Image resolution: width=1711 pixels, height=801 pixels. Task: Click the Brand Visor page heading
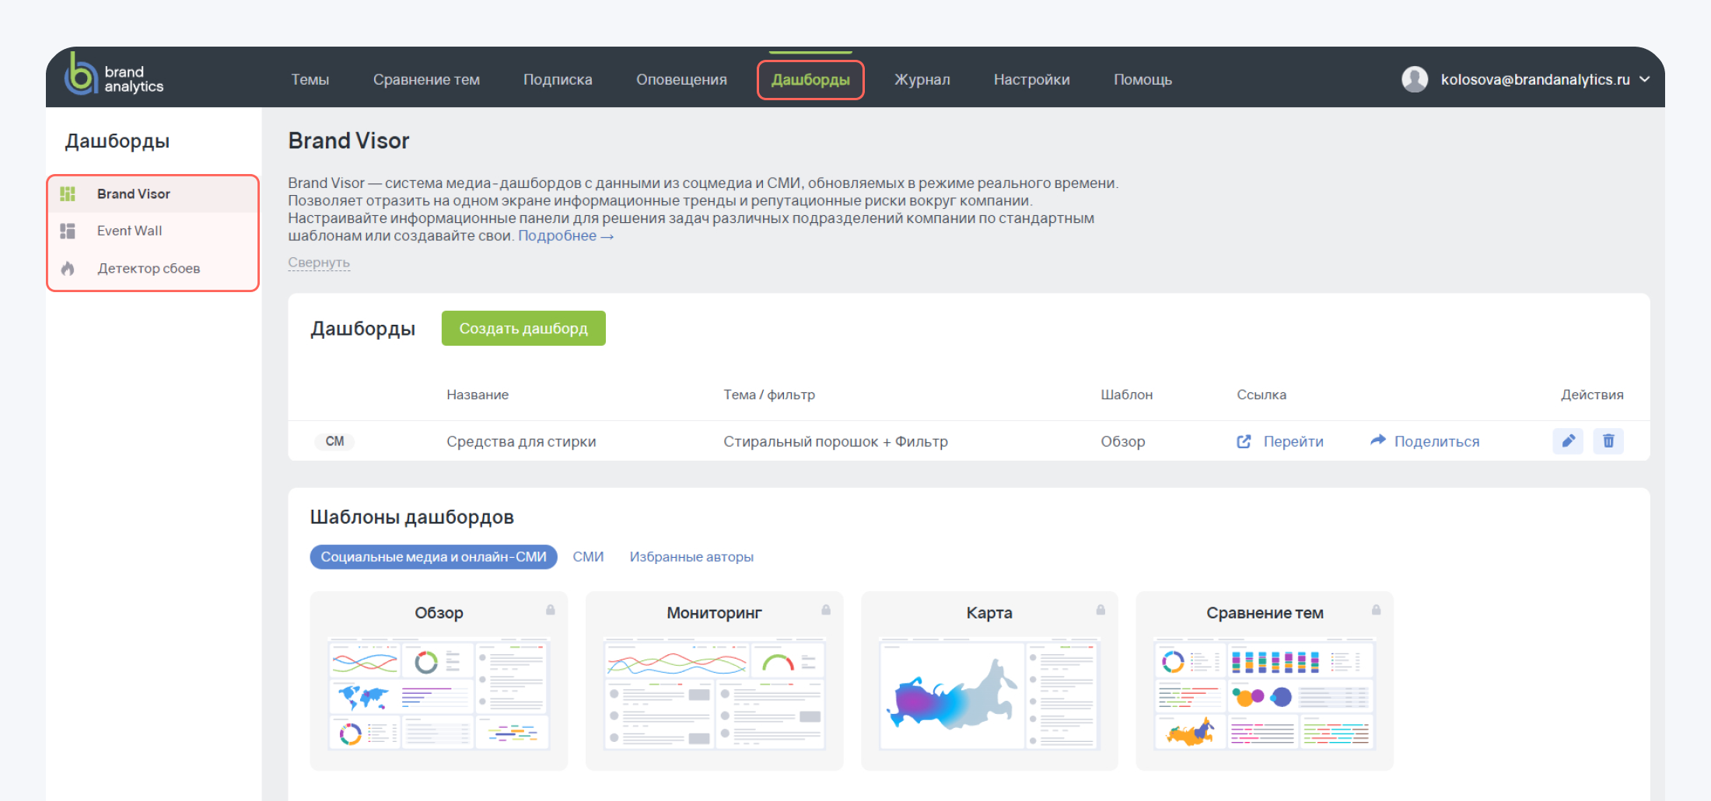pos(348,141)
